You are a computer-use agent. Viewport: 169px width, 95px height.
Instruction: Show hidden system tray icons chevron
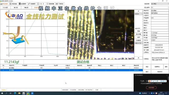[x=149, y=93]
